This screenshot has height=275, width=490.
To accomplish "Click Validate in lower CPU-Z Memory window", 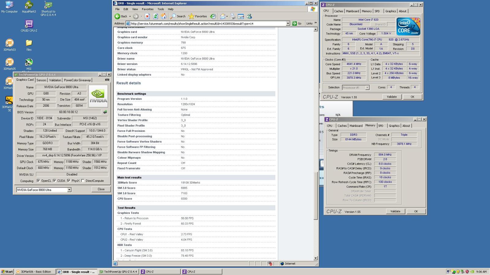I will coord(395,211).
